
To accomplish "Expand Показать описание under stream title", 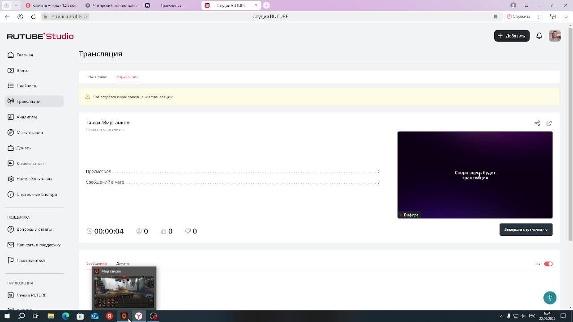I will [x=105, y=130].
